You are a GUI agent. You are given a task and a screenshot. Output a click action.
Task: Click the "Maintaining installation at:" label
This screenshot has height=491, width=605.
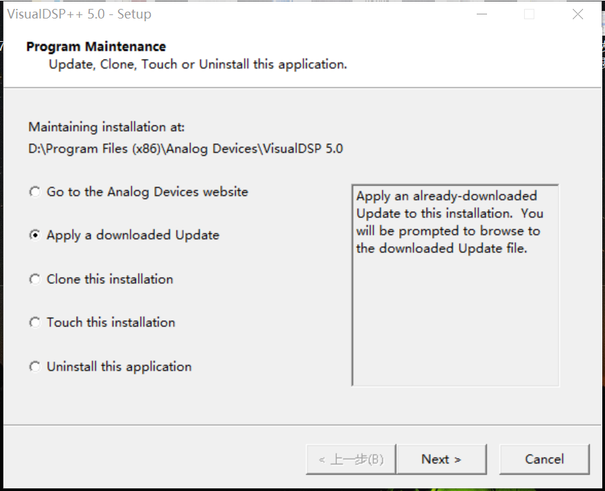93,127
